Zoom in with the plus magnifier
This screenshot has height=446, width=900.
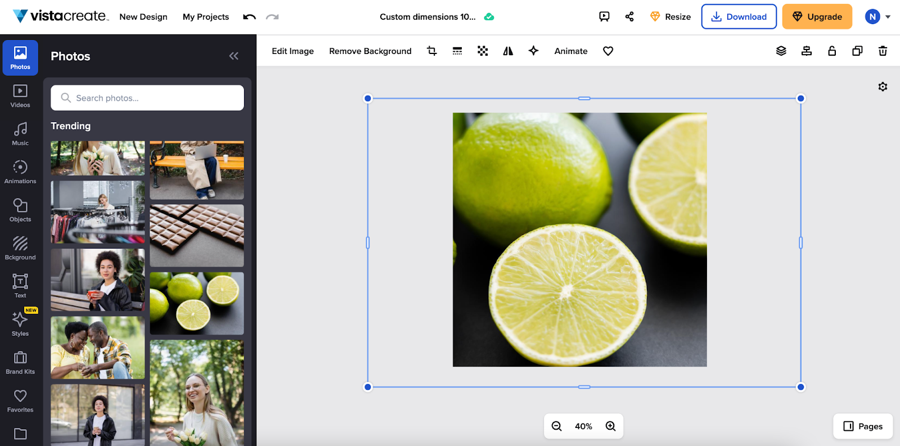click(610, 426)
